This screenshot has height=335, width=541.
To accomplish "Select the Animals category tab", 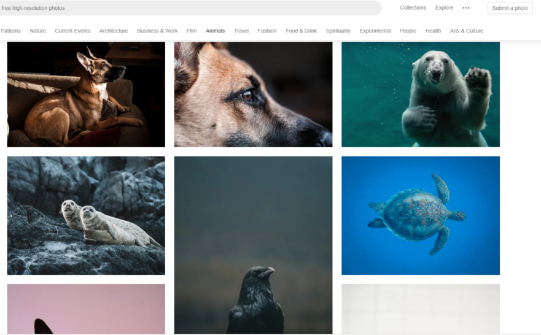I will pyautogui.click(x=215, y=31).
